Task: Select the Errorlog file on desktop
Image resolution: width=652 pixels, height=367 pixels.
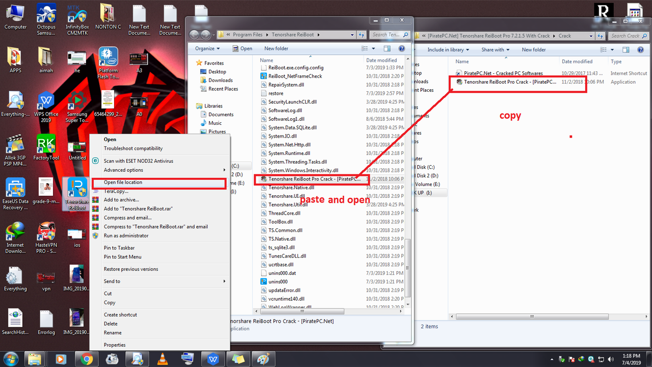Action: pos(46,322)
